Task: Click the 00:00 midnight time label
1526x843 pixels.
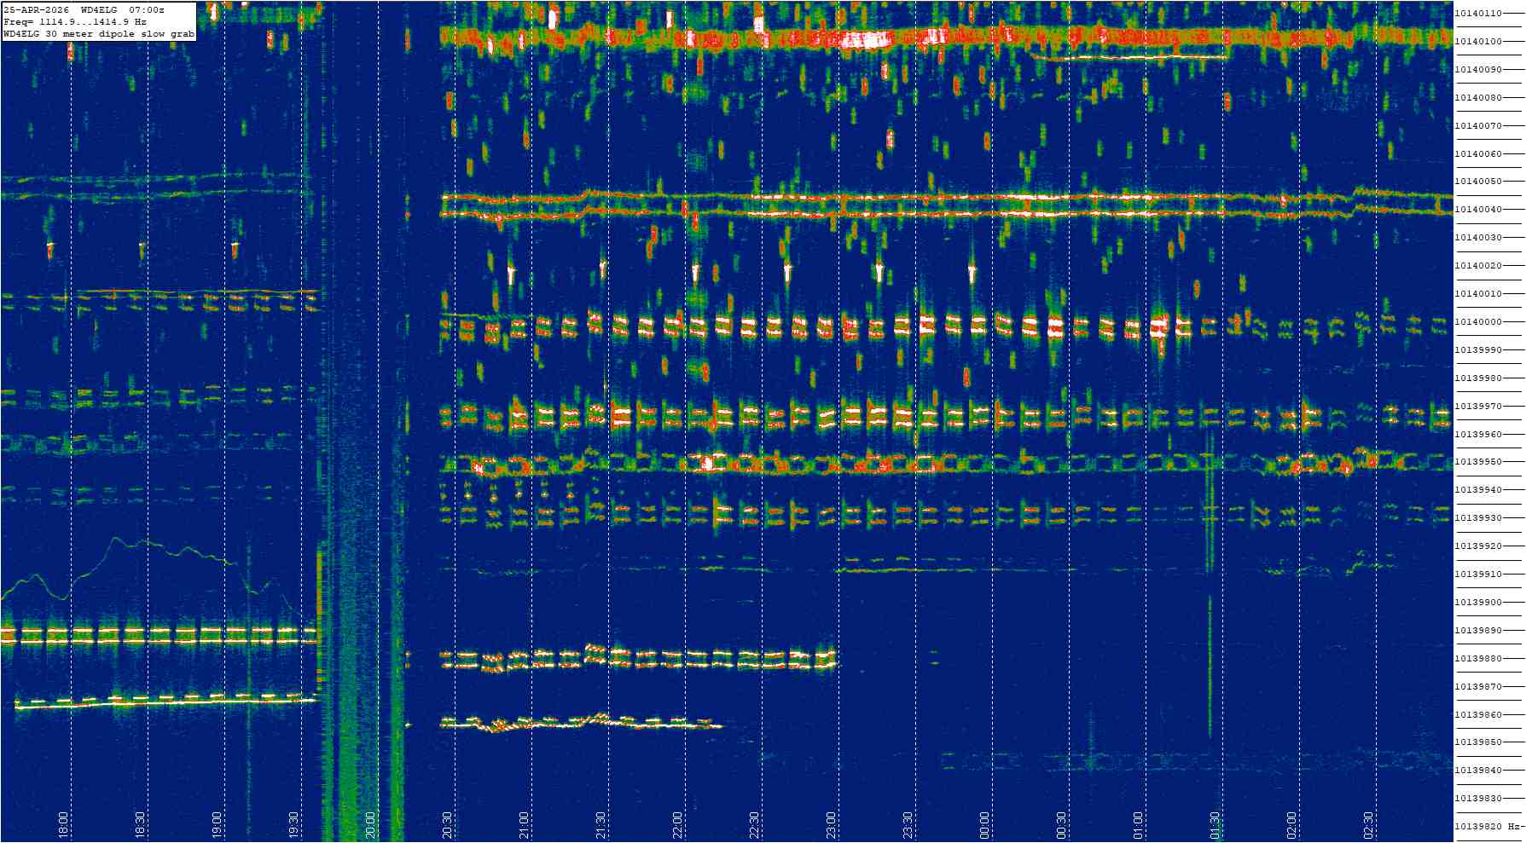Action: click(985, 824)
